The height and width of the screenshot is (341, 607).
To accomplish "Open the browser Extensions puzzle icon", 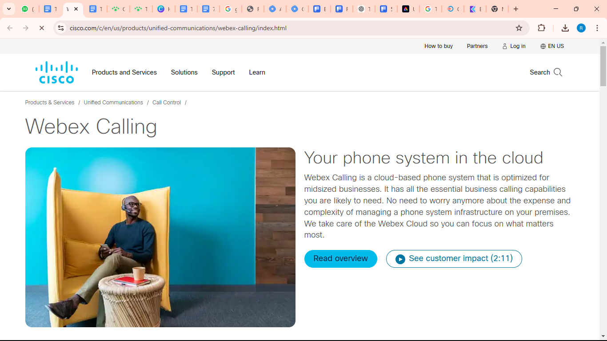I will (541, 28).
